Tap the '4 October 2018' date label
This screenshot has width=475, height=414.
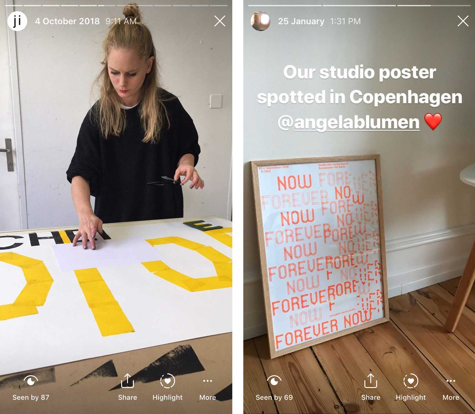pyautogui.click(x=67, y=21)
